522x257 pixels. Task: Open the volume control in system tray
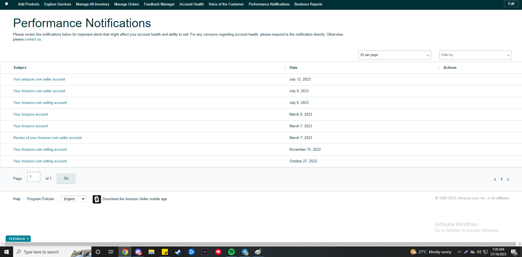pos(479,252)
